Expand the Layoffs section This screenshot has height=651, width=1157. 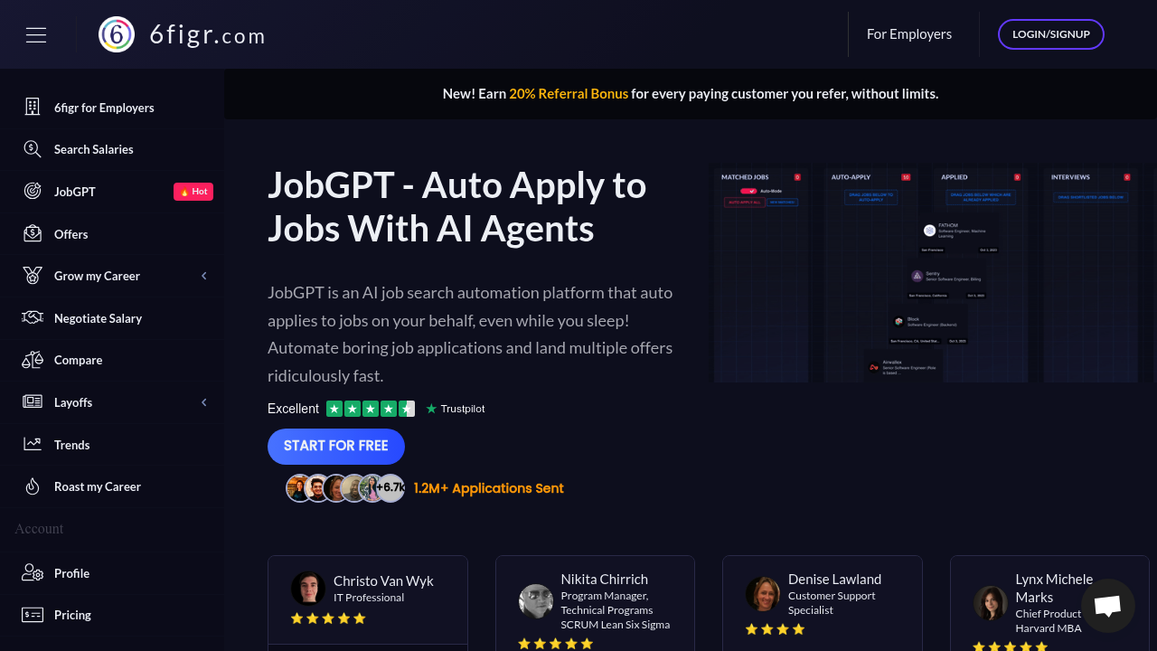[204, 401]
